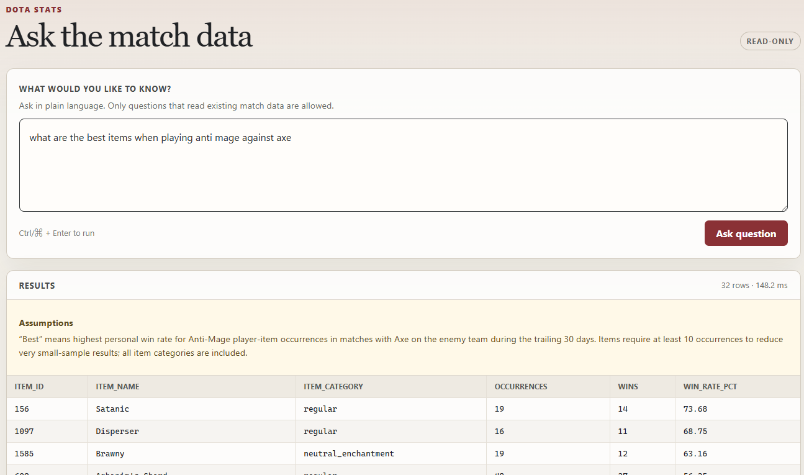Click the OCCURRENCES column header

coord(548,386)
